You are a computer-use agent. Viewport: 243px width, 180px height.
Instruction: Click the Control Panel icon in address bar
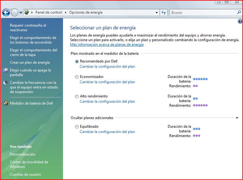tap(27, 12)
